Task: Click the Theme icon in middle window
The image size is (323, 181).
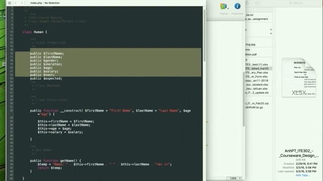Action: (224, 7)
